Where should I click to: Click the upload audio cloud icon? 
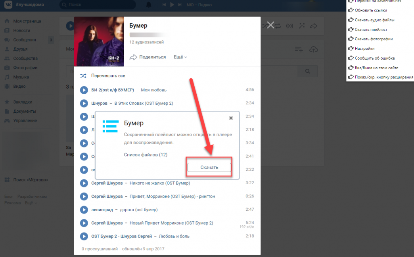(313, 49)
